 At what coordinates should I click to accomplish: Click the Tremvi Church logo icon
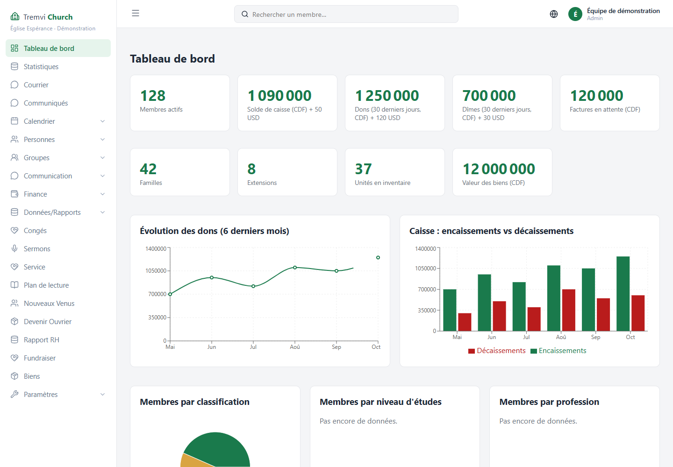tap(15, 17)
